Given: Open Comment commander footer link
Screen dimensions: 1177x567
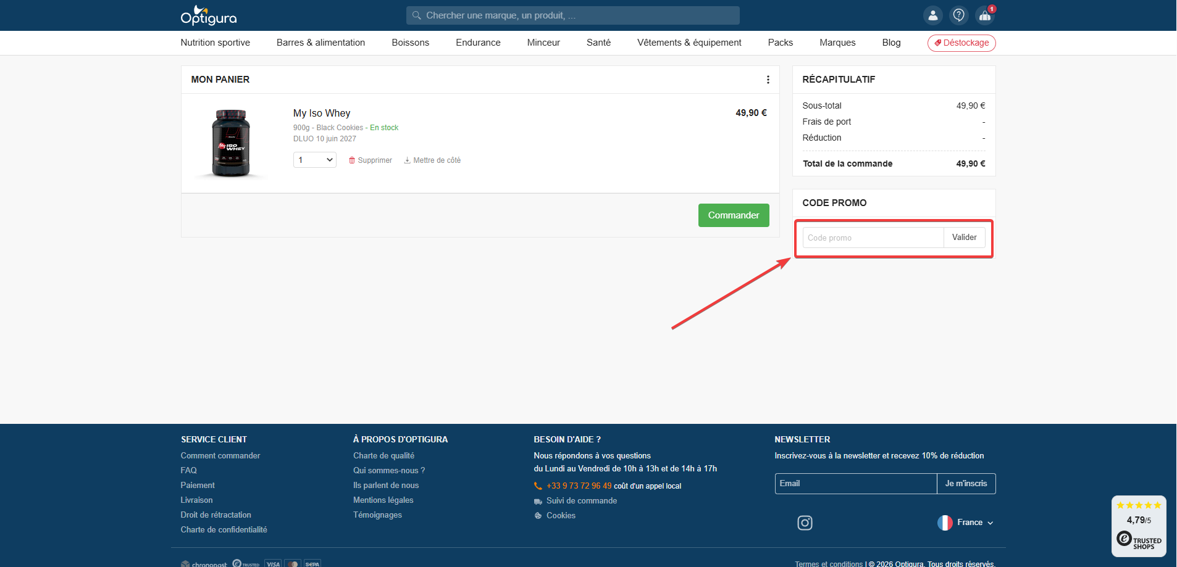Looking at the screenshot, I should pos(220,456).
